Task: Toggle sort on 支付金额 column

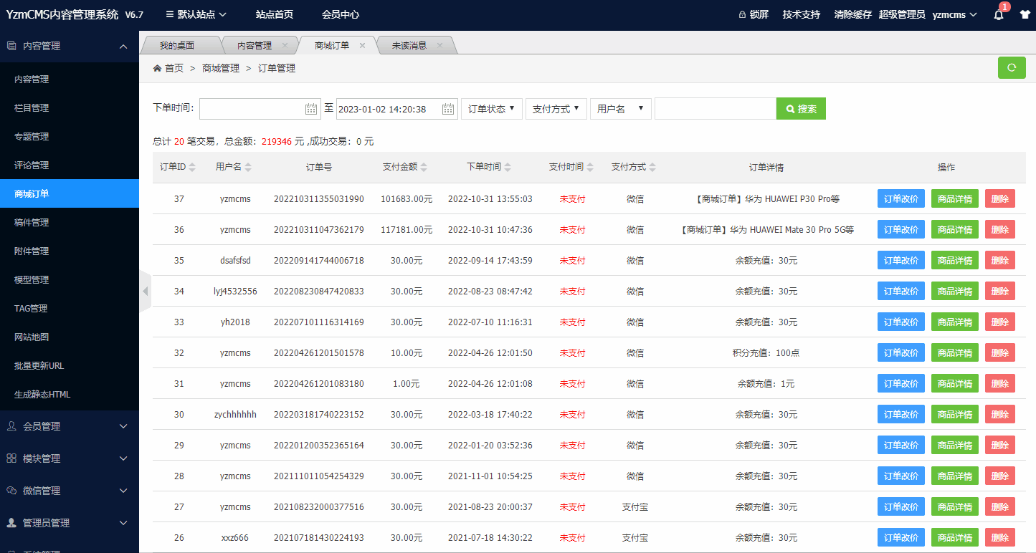Action: [424, 167]
